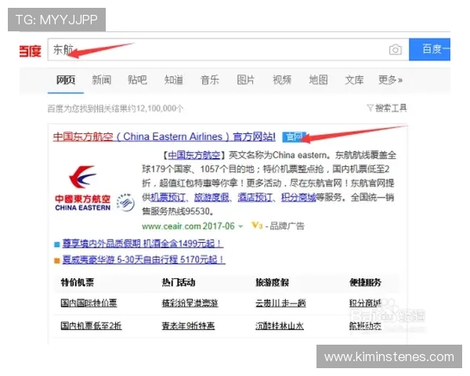Click the 热门活动 column header
The width and height of the screenshot is (470, 376).
point(179,282)
